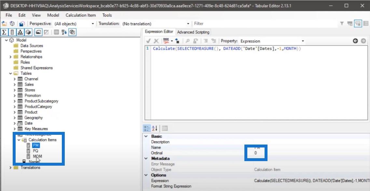Expand the Sales table

click(x=15, y=84)
